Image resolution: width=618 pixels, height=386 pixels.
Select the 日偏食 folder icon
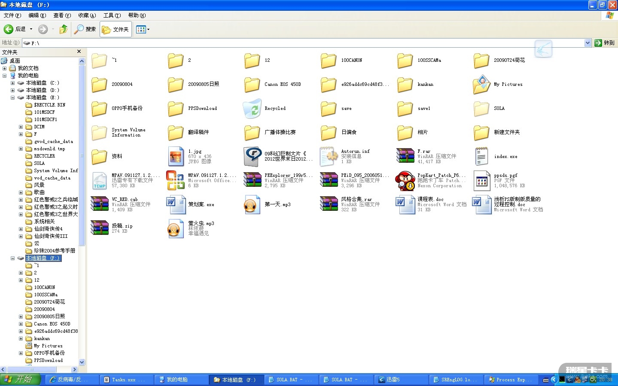point(329,133)
